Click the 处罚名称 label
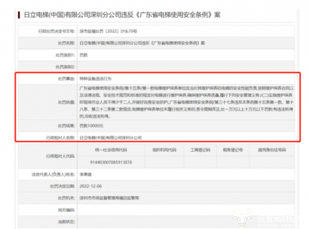 67,43
